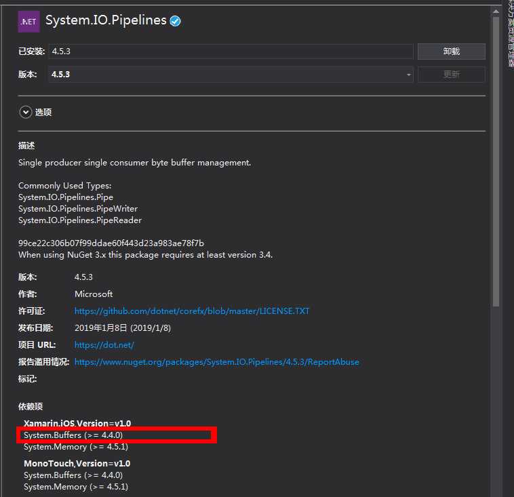The height and width of the screenshot is (497, 514).
Task: Click the System.IO.Pipelines.PipeWriter type text
Action: tap(78, 209)
